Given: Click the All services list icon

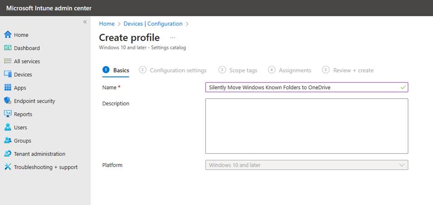Looking at the screenshot, I should (8, 61).
